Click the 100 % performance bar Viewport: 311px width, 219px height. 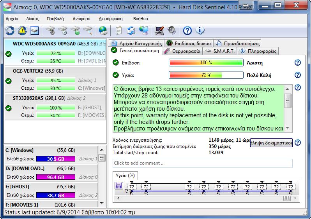tap(206, 63)
